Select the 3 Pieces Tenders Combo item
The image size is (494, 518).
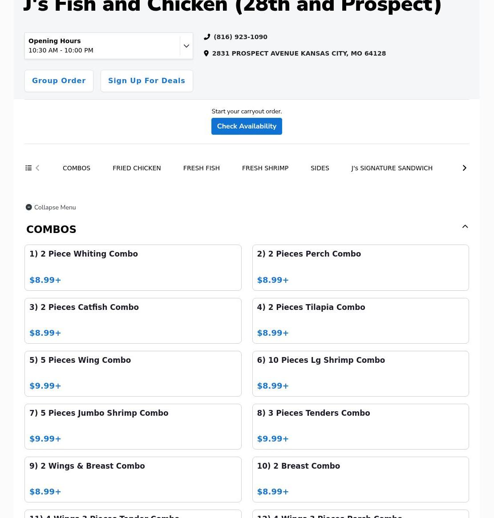tap(360, 426)
